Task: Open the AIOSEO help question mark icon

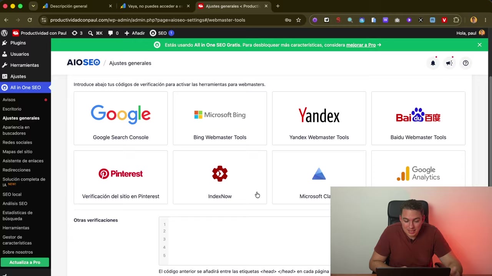Action: (465, 63)
